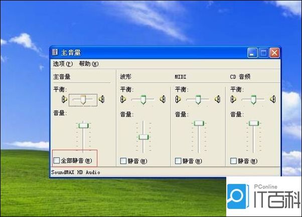Click the MIDI volume slider thumb

[199, 123]
